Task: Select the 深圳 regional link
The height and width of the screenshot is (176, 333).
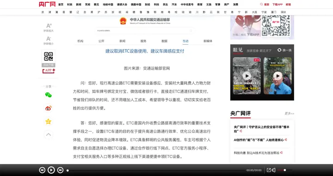Action: point(283,12)
